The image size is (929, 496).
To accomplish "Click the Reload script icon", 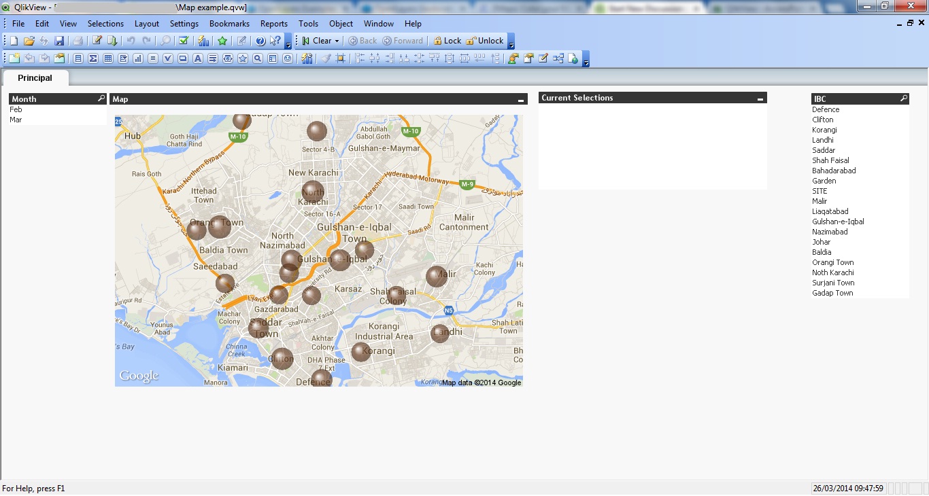I will point(112,41).
